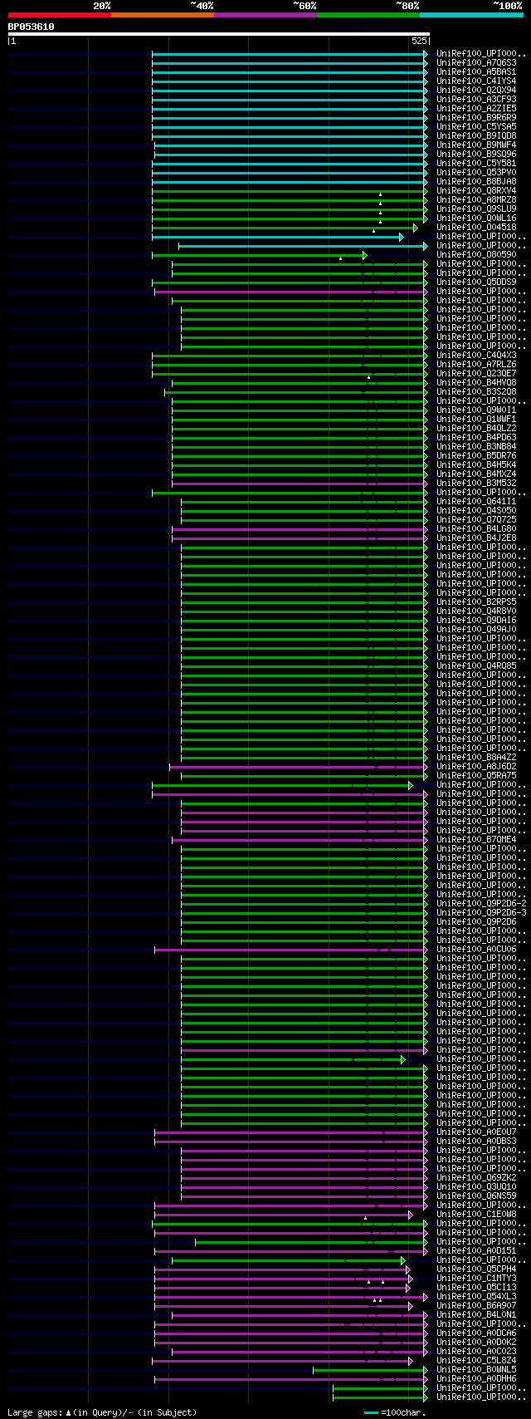This screenshot has height=1419, width=531.
Task: Open hit UniRef100_A2ZIE5
Action: 476,108
